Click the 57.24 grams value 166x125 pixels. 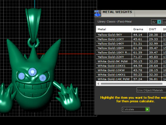tap(138, 79)
